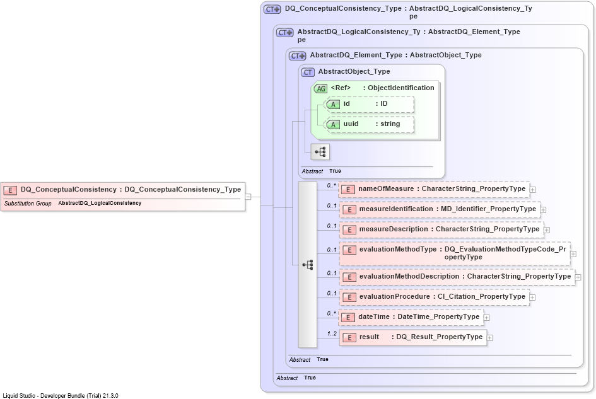Click the sequence icon inside AbstractObject_Type
The width and height of the screenshot is (596, 399).
point(320,152)
